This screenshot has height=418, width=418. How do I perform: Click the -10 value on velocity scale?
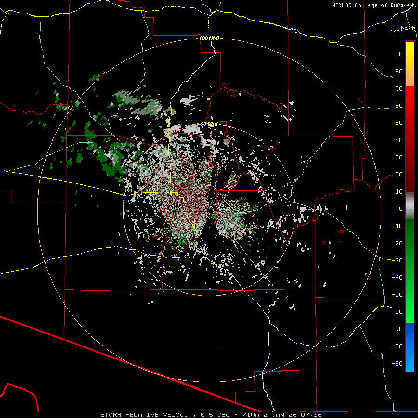pos(397,226)
